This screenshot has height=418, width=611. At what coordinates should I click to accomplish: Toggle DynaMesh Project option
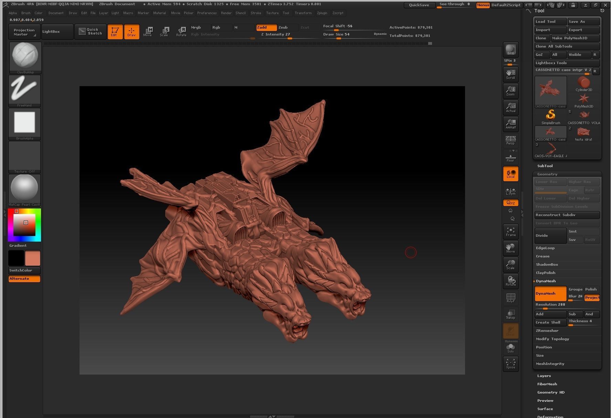pyautogui.click(x=592, y=298)
